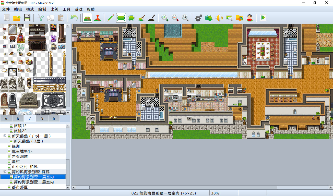Select the Pencil drawing tool
The height and width of the screenshot is (196, 333).
[x=111, y=18]
